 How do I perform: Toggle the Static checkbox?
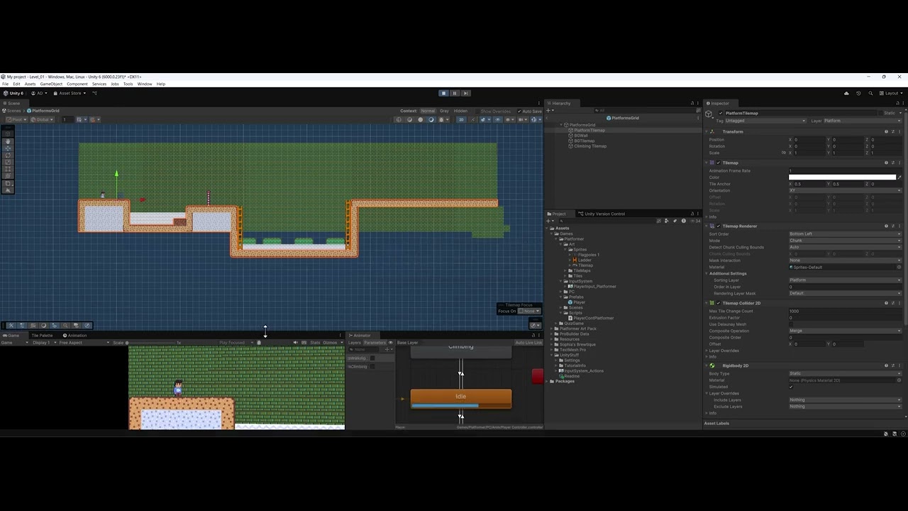(880, 114)
